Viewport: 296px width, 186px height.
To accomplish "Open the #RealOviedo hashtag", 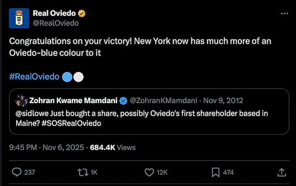I will click(34, 77).
